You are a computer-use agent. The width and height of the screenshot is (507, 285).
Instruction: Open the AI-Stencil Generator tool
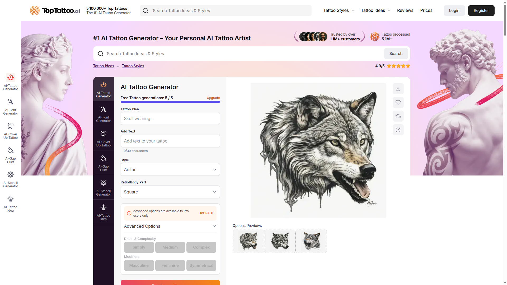(103, 187)
